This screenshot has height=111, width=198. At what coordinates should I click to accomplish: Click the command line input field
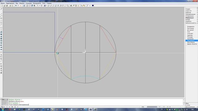[x=96, y=105]
